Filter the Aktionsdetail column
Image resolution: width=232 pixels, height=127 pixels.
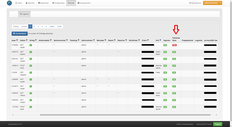point(51,40)
